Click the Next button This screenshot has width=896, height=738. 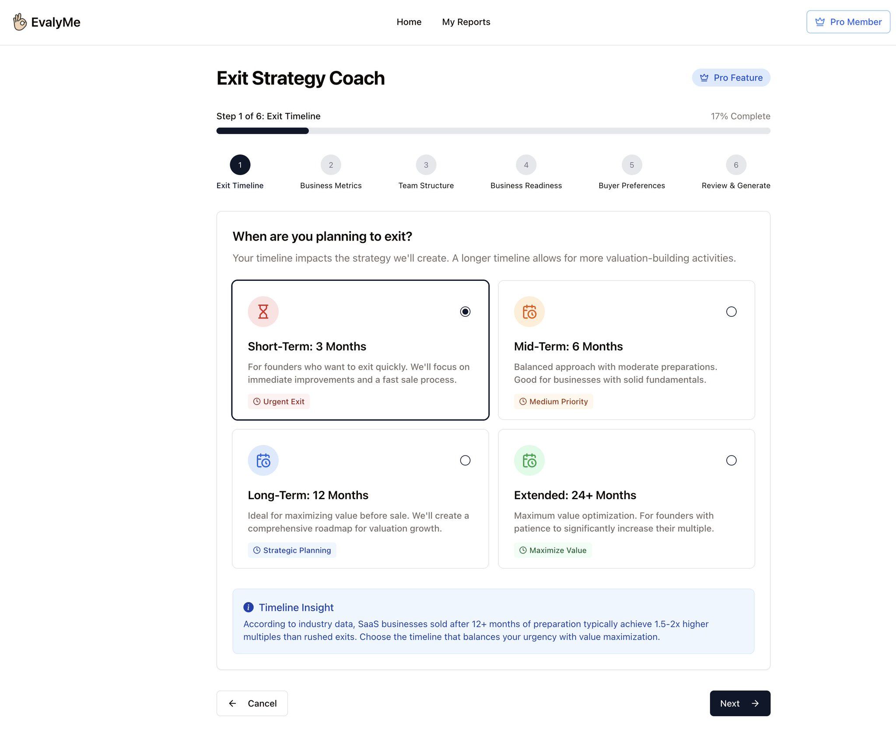(x=740, y=703)
